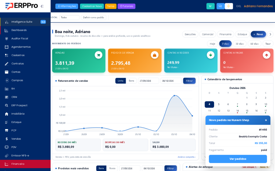The image size is (275, 171).
Task: Select the 7 dias period
Action: tap(225, 44)
